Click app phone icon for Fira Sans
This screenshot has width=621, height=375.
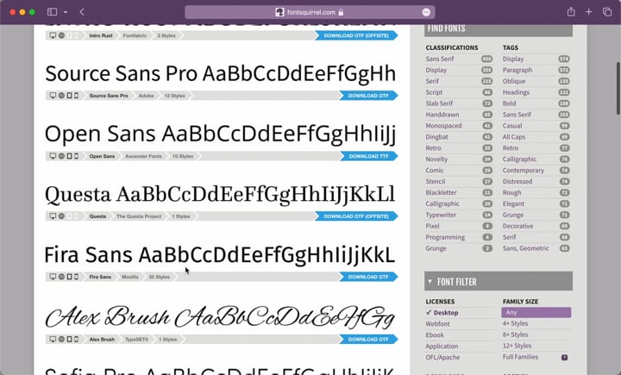point(76,277)
